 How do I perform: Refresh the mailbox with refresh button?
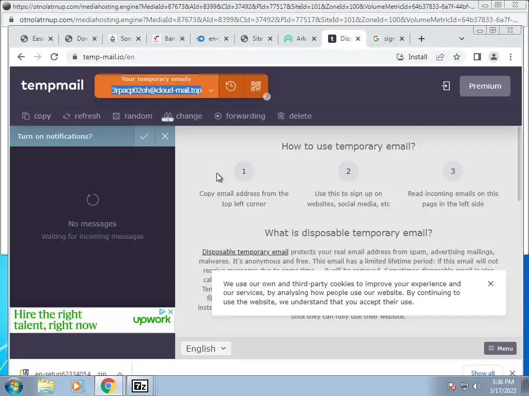(x=81, y=116)
